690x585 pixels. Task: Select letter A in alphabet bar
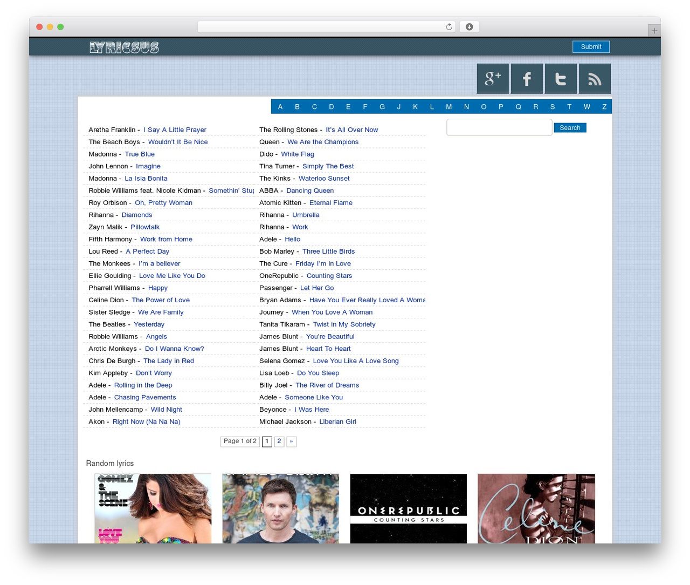coord(280,107)
